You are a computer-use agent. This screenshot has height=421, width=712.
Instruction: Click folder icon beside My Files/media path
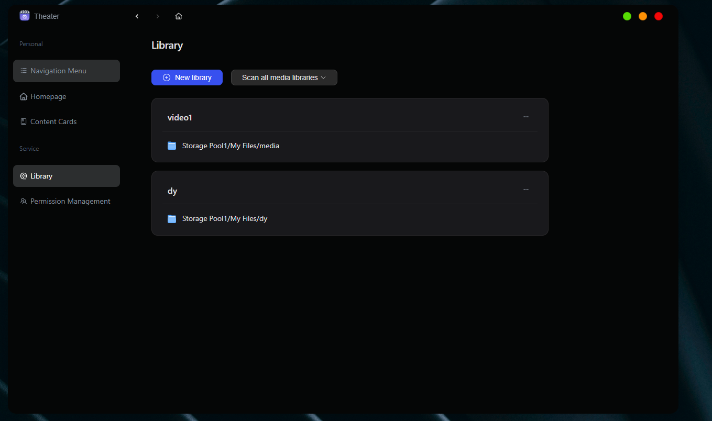[x=172, y=146]
